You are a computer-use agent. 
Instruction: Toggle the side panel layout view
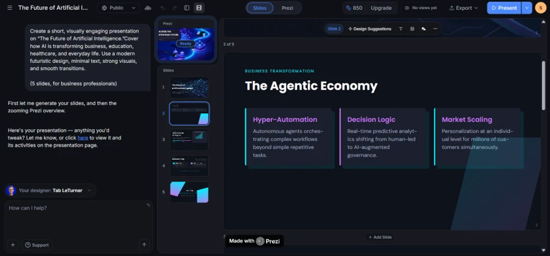click(x=186, y=8)
